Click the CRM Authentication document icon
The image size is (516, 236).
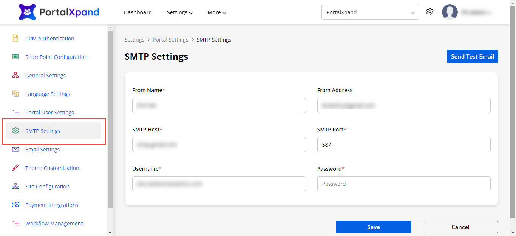point(15,38)
